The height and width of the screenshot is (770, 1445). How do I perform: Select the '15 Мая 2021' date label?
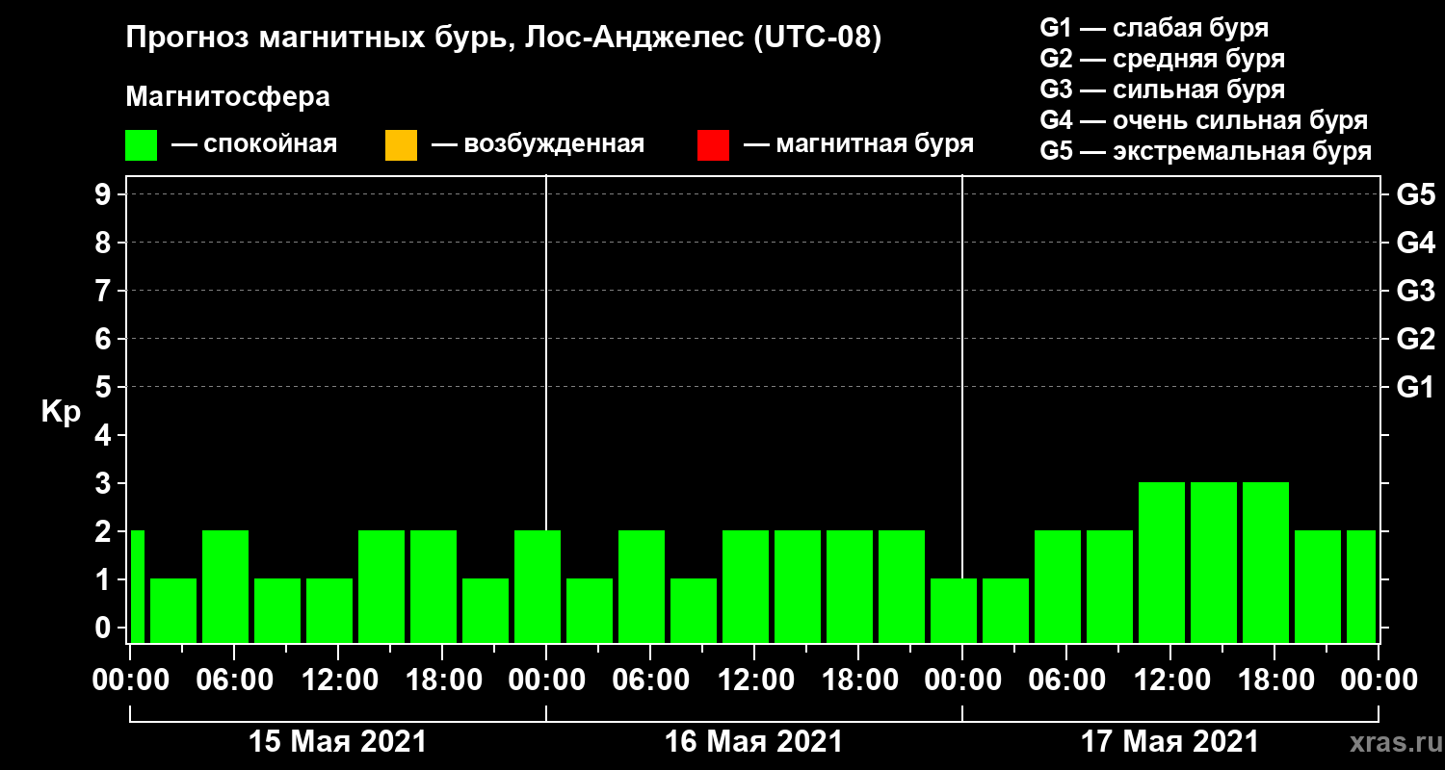tap(337, 742)
